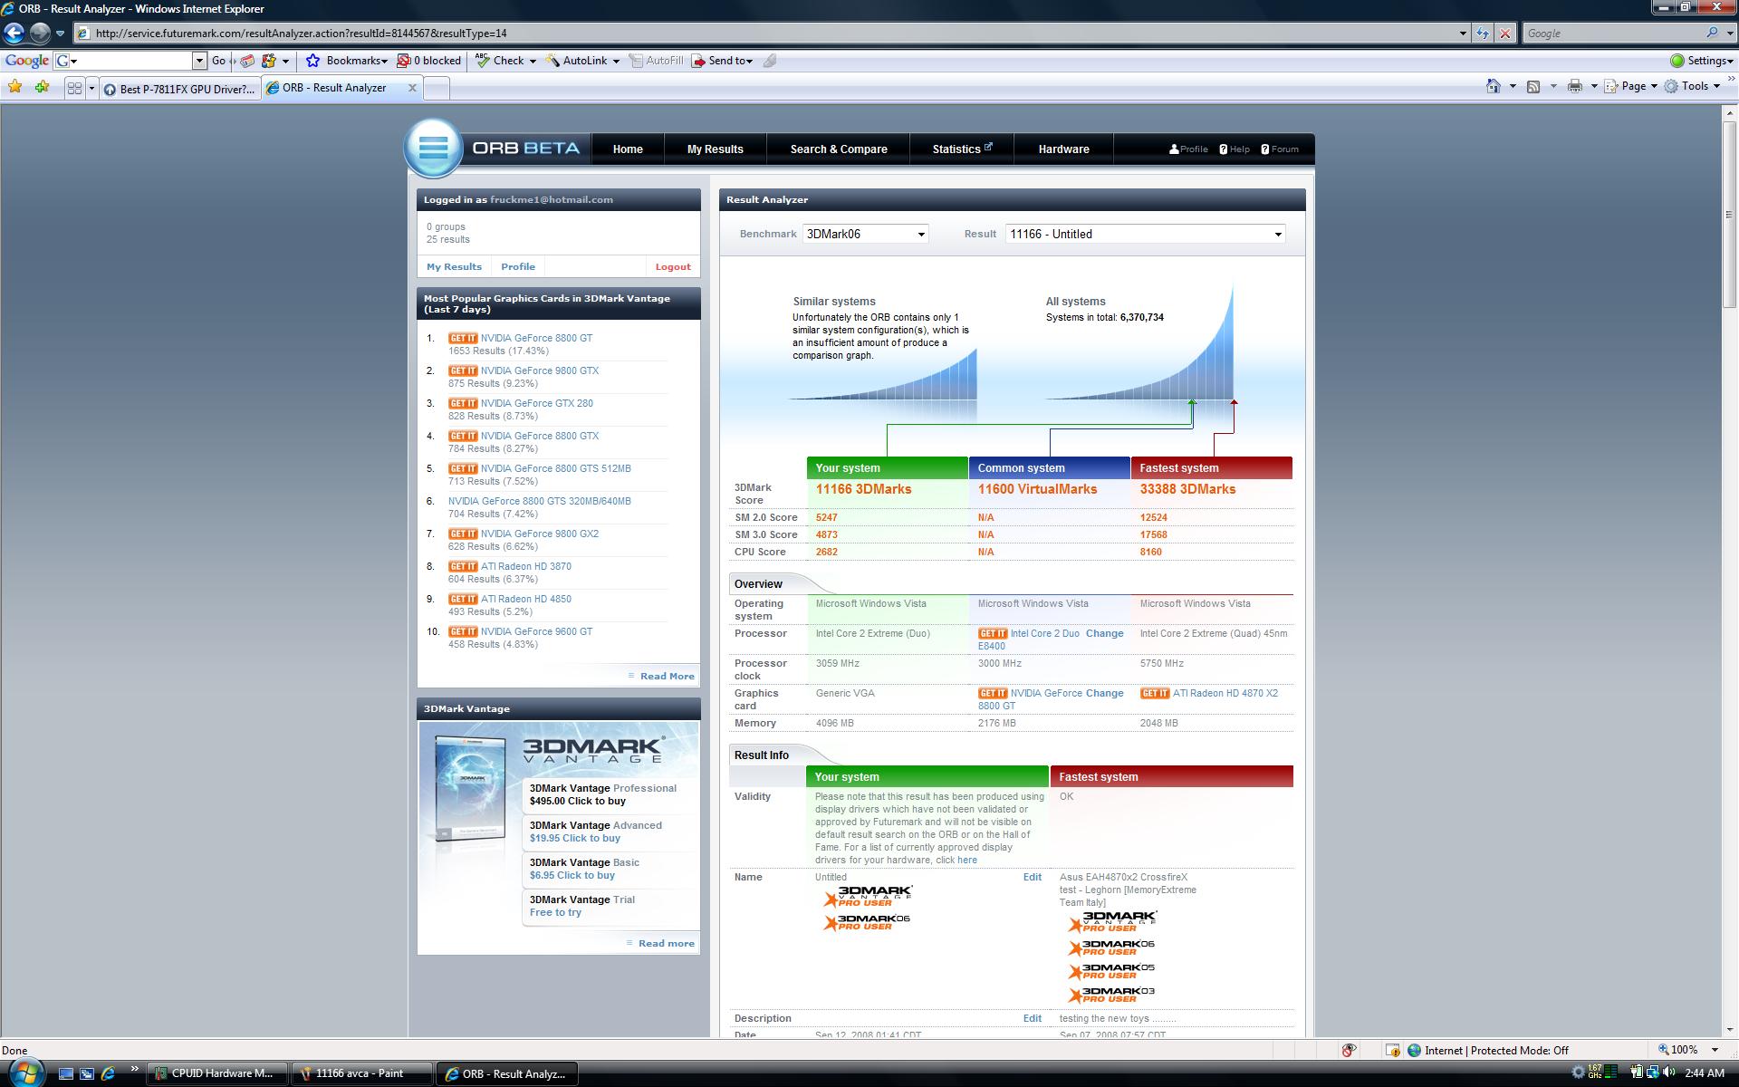Click the search magnifier icon
The width and height of the screenshot is (1739, 1087).
click(x=1712, y=33)
